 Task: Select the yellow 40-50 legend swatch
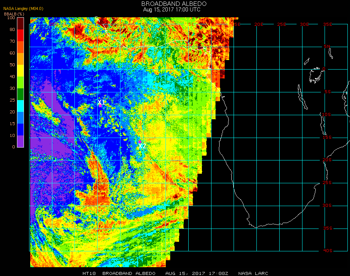(21, 71)
